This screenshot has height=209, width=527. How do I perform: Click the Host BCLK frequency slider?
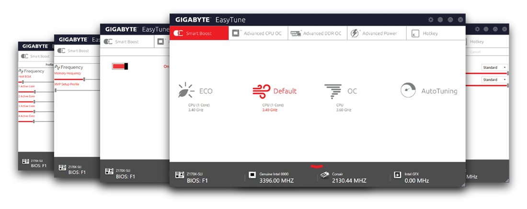23,82
